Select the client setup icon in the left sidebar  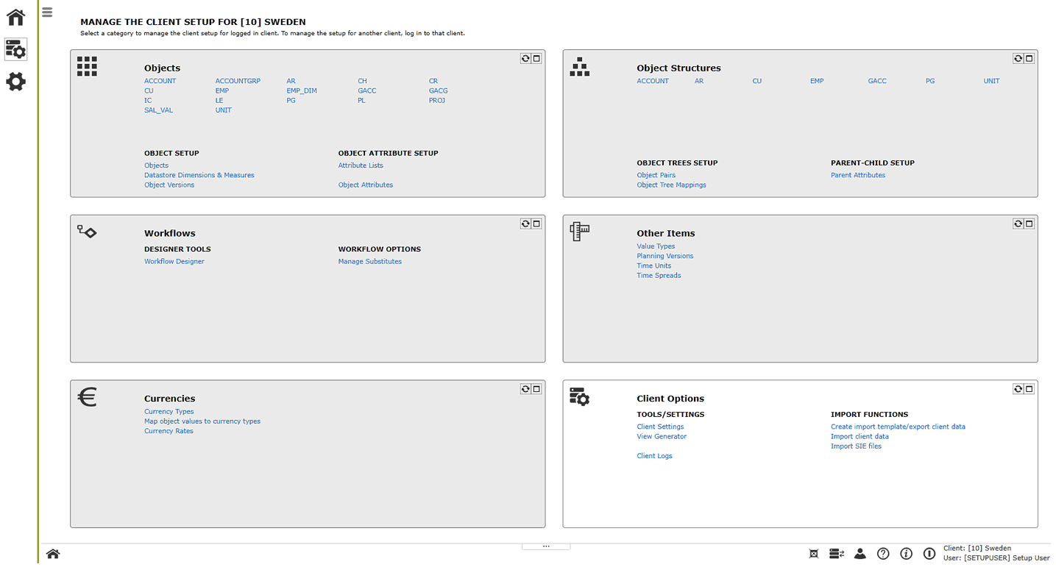click(x=15, y=49)
